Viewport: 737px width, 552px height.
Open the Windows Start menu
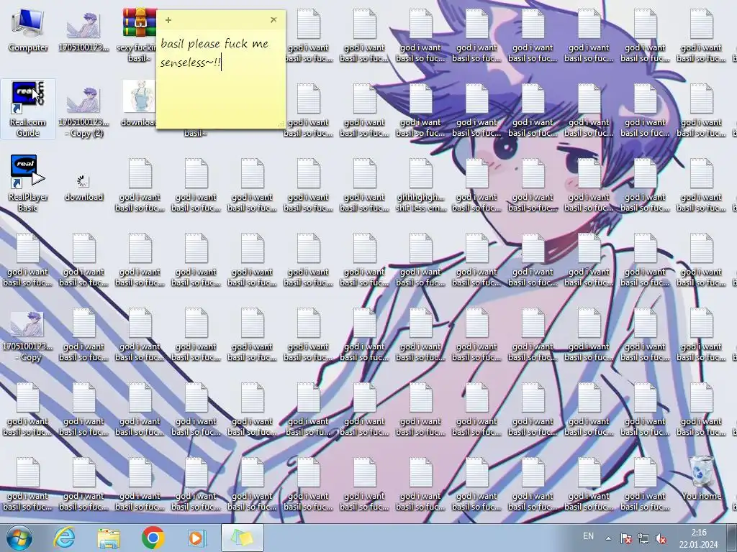click(19, 538)
